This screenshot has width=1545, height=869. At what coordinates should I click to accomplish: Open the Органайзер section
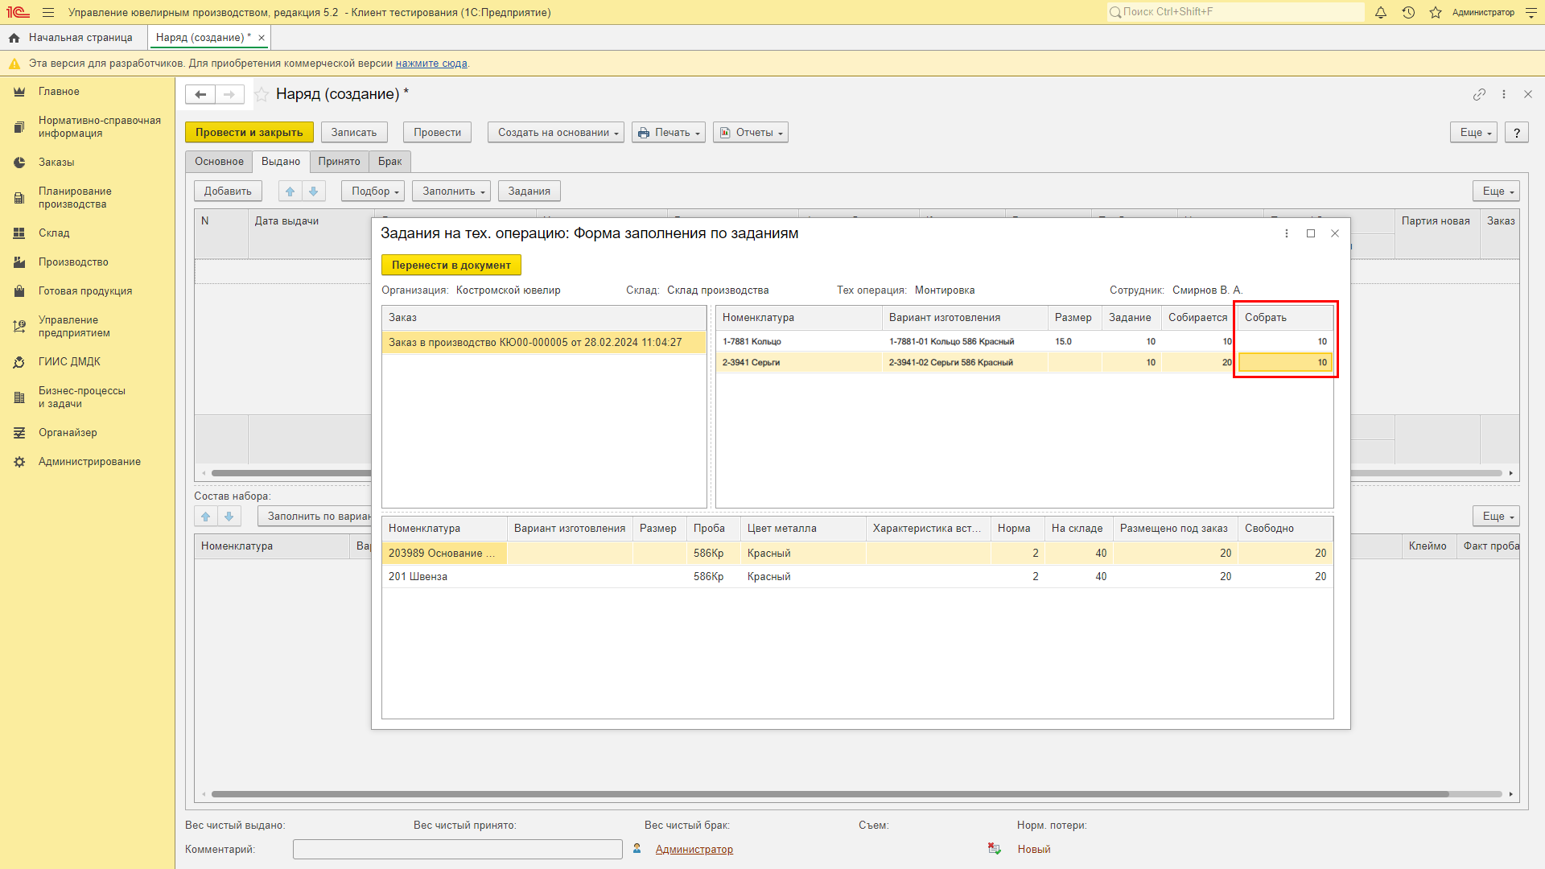[68, 433]
